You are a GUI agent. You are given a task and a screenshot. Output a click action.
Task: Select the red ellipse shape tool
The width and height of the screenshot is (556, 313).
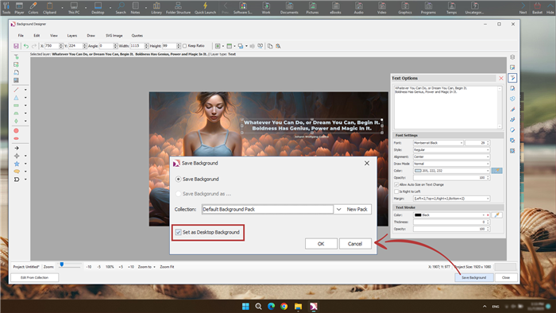coord(17,138)
